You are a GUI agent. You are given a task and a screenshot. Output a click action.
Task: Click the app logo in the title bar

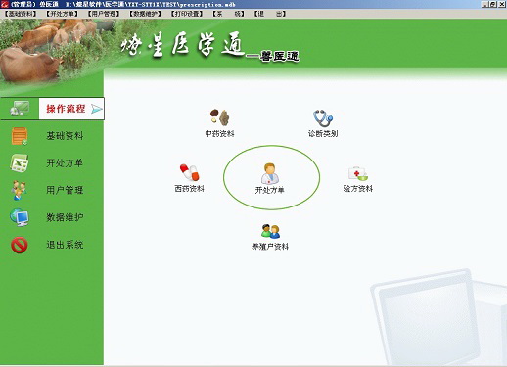click(x=4, y=4)
